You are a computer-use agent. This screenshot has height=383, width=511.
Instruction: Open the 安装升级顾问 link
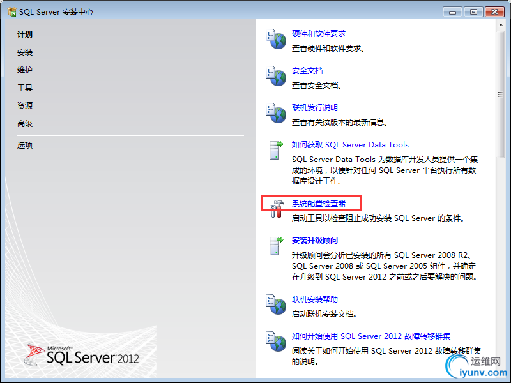point(315,241)
